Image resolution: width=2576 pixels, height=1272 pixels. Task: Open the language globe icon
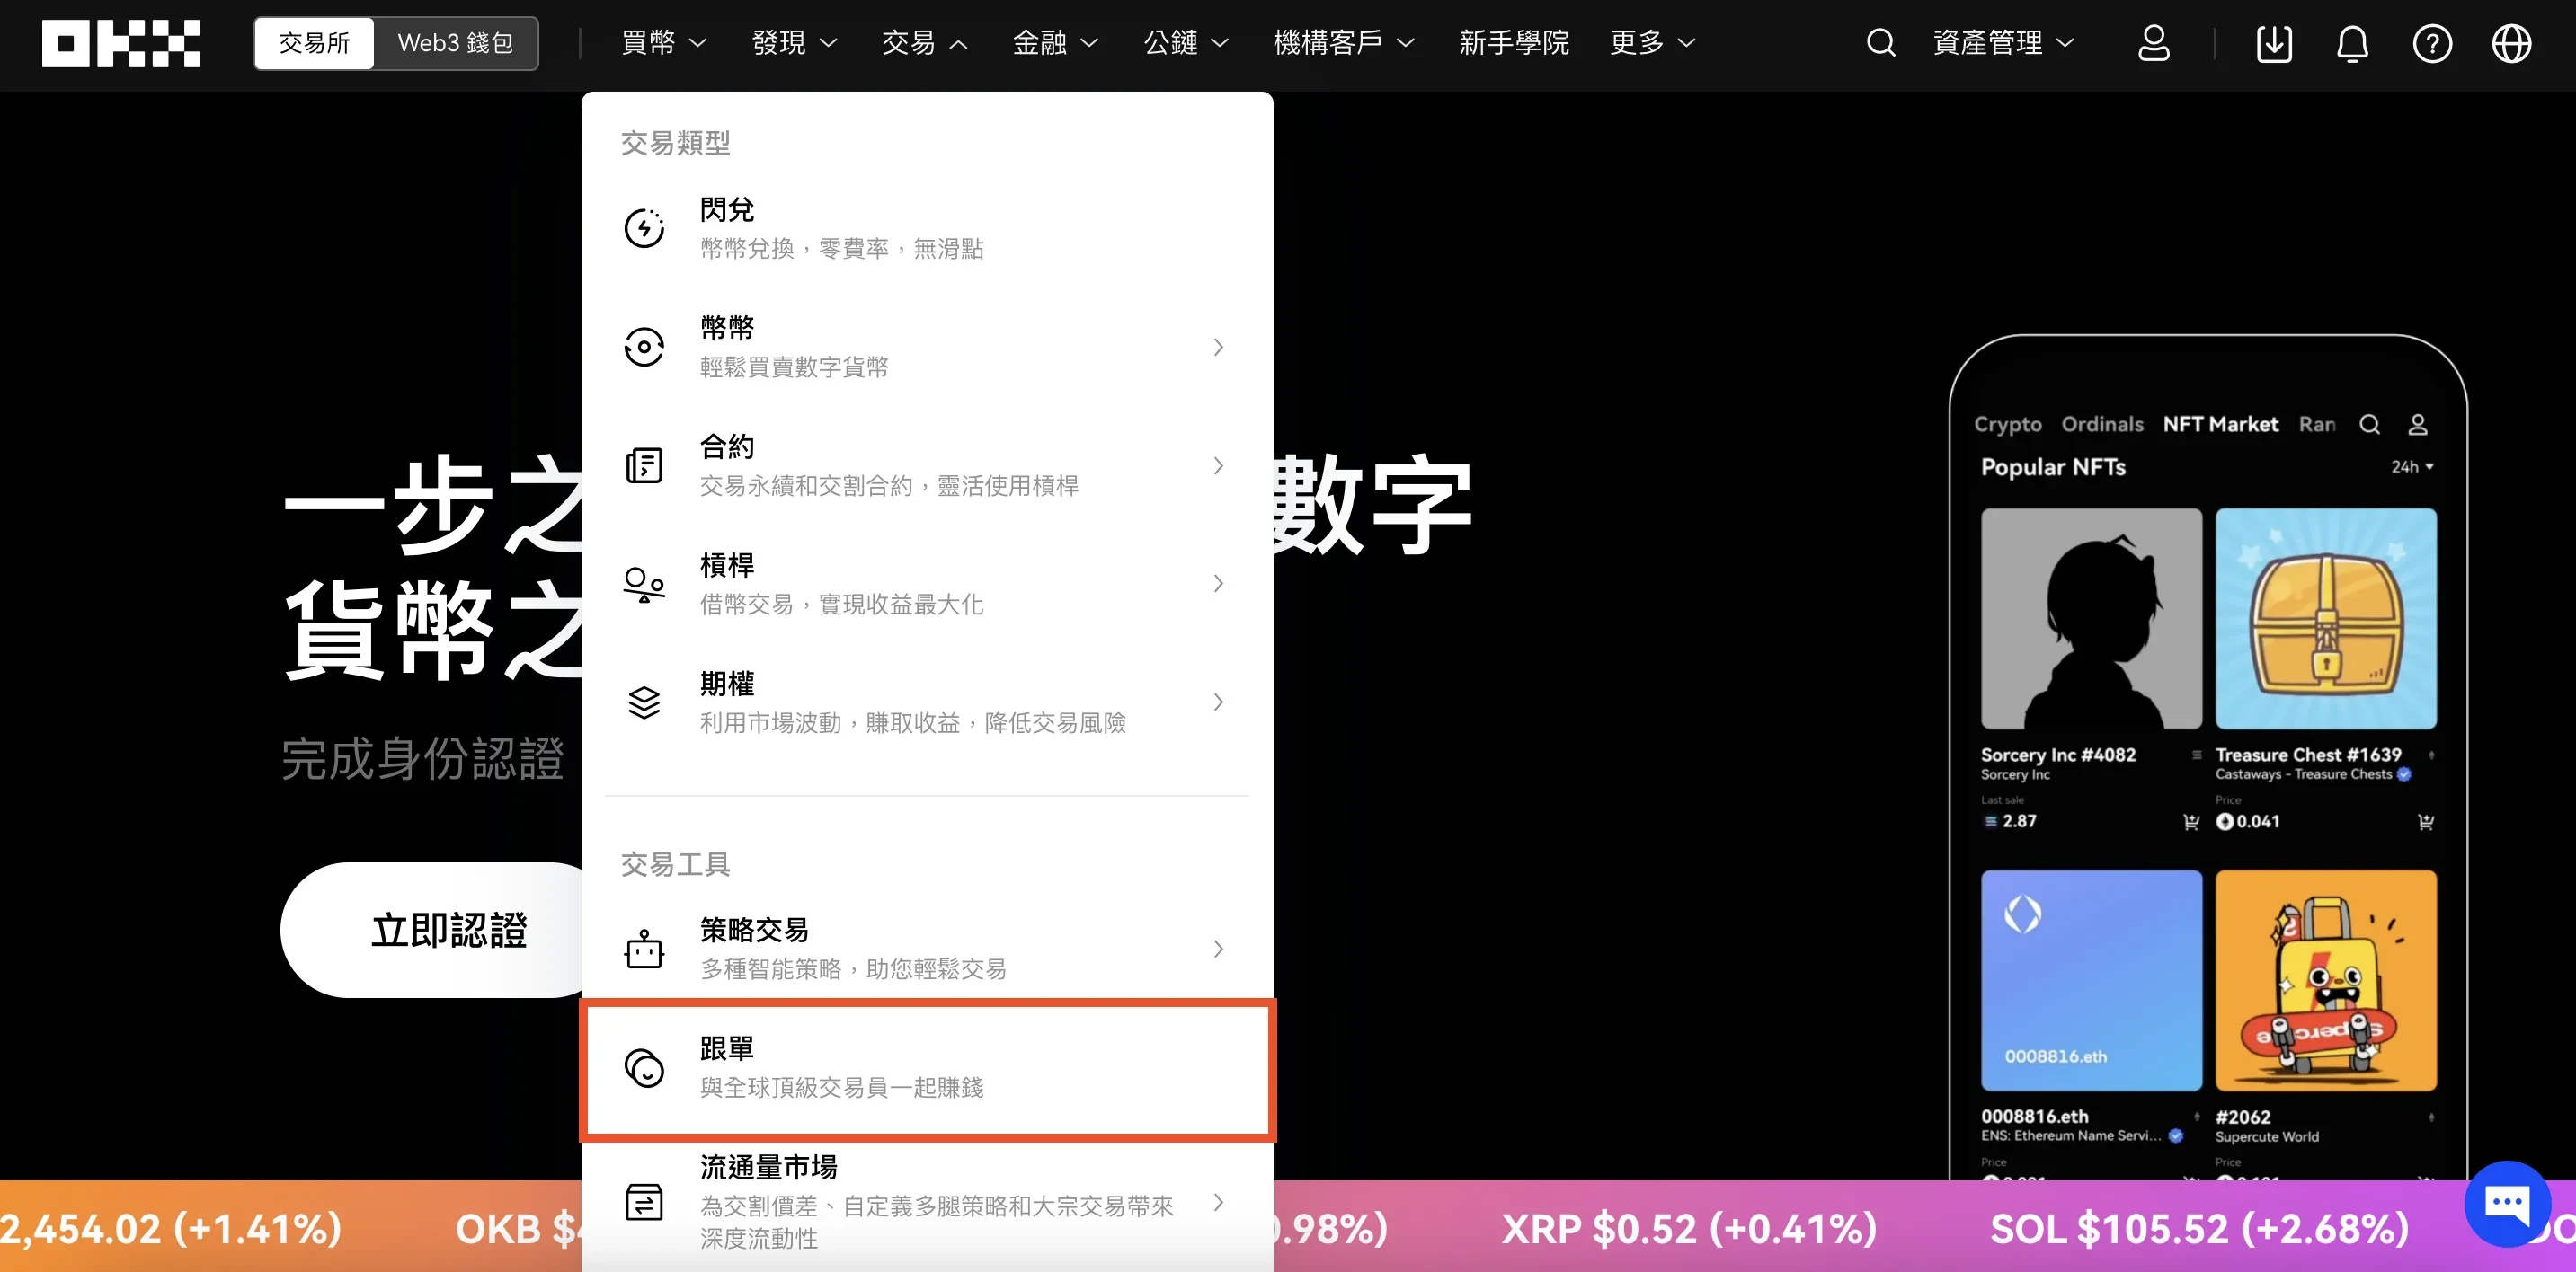pos(2511,43)
